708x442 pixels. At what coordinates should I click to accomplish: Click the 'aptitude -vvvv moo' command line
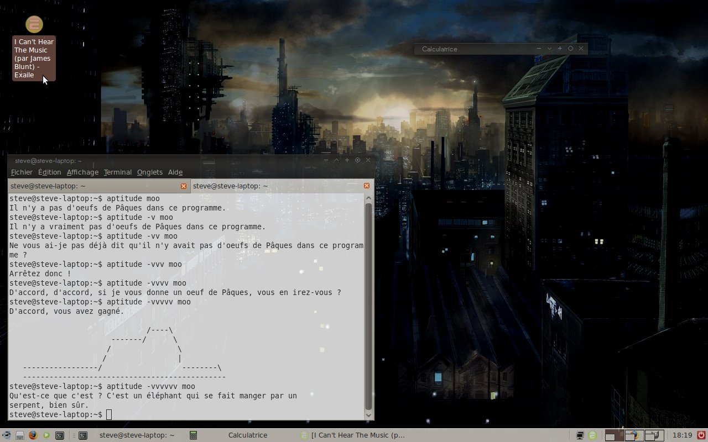tap(147, 283)
